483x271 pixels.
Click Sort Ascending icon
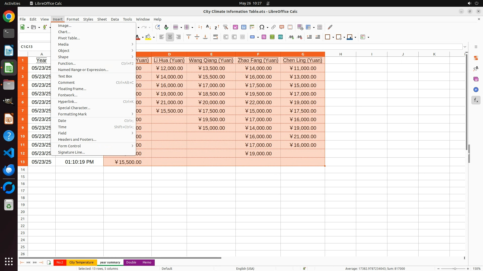pos(208,27)
